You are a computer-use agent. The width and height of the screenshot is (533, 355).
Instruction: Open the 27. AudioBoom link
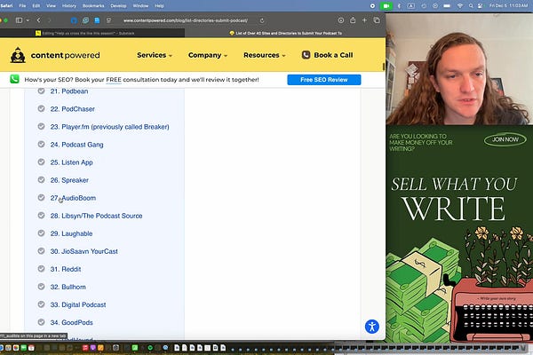coord(73,198)
